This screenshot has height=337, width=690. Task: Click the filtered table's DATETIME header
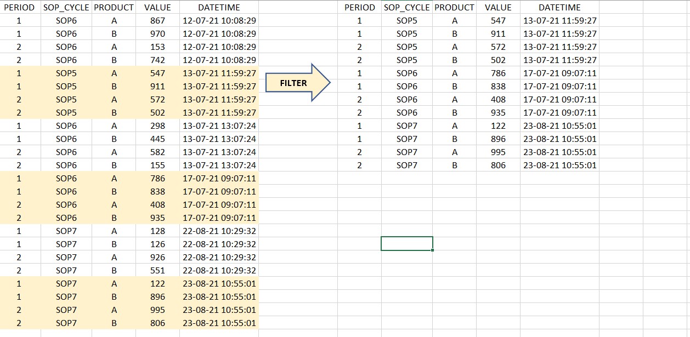[559, 7]
